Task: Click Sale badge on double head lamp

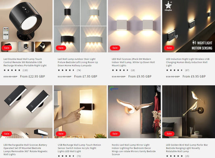Action: coord(7,48)
